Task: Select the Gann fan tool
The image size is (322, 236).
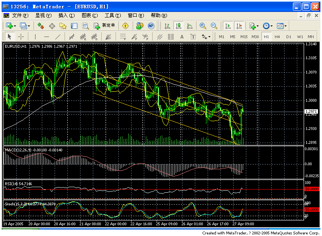Action: (x=108, y=37)
